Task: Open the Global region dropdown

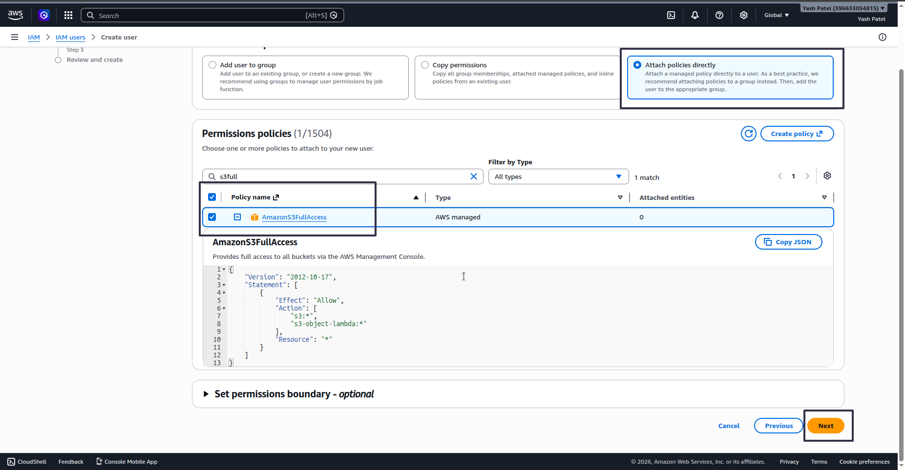Action: pos(777,15)
